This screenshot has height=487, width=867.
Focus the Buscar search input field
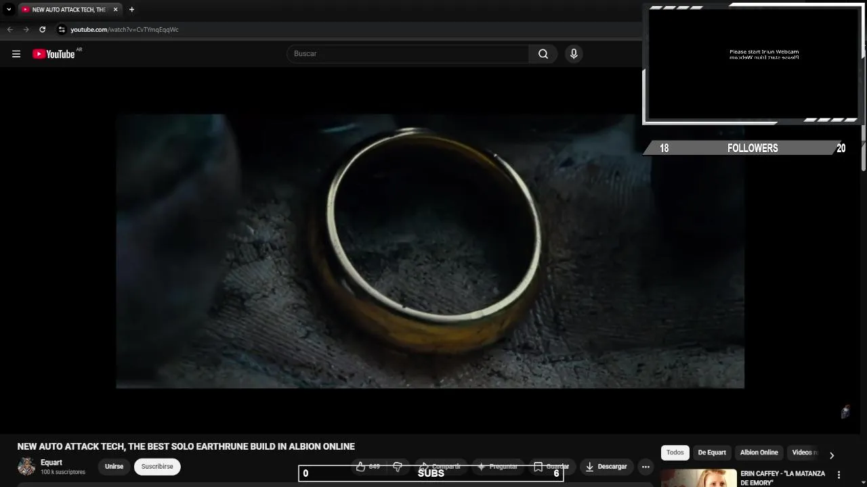point(408,53)
